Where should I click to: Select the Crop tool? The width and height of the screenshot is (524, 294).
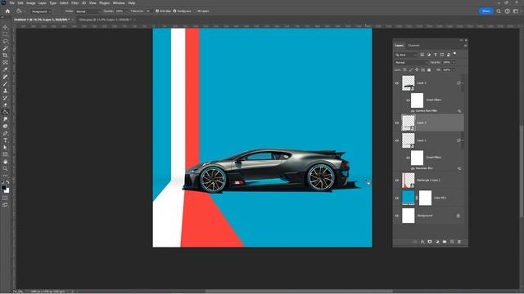pos(5,56)
